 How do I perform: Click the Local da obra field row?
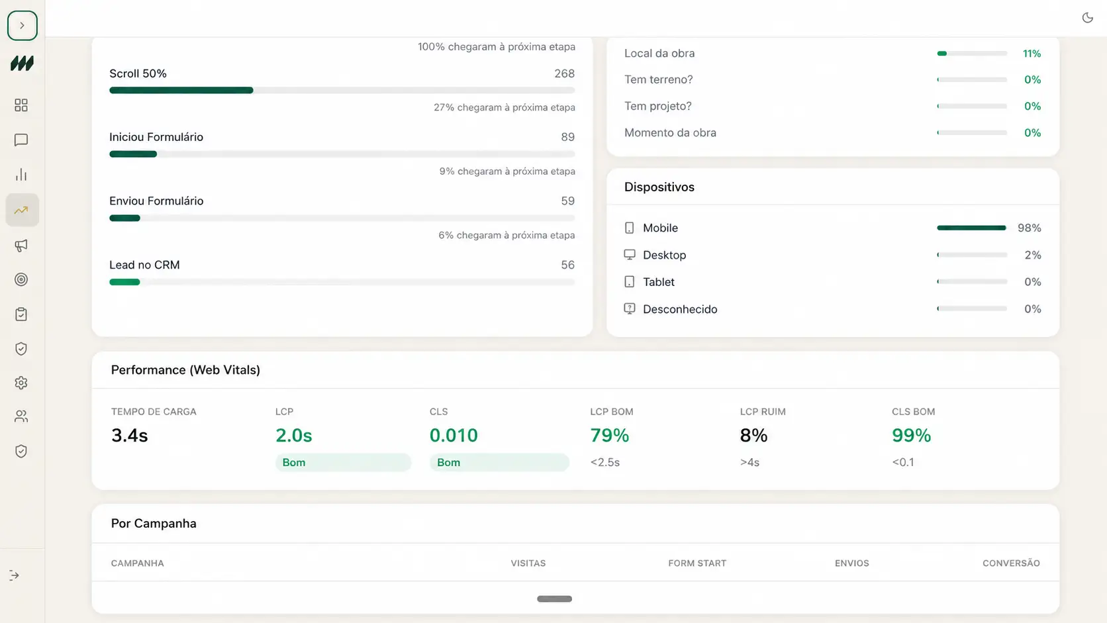(x=832, y=54)
